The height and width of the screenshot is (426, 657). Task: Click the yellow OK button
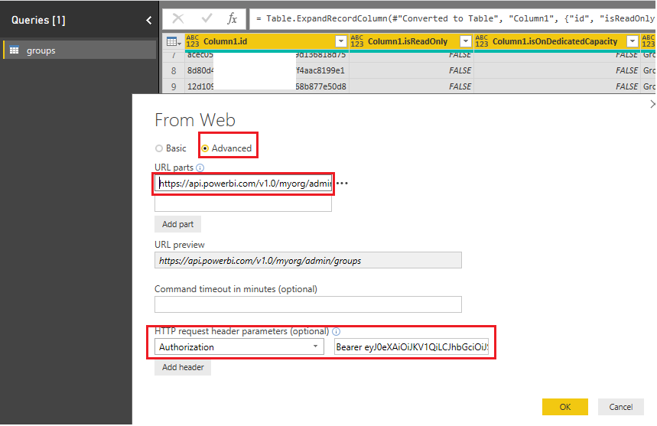coord(564,407)
